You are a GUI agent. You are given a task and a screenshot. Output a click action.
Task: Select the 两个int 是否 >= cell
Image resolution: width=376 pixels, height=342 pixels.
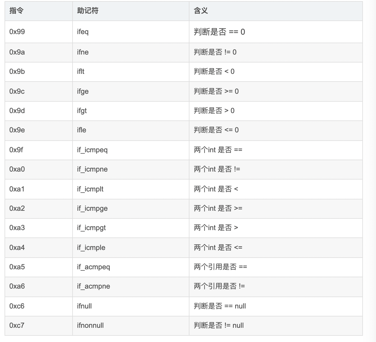pos(276,209)
